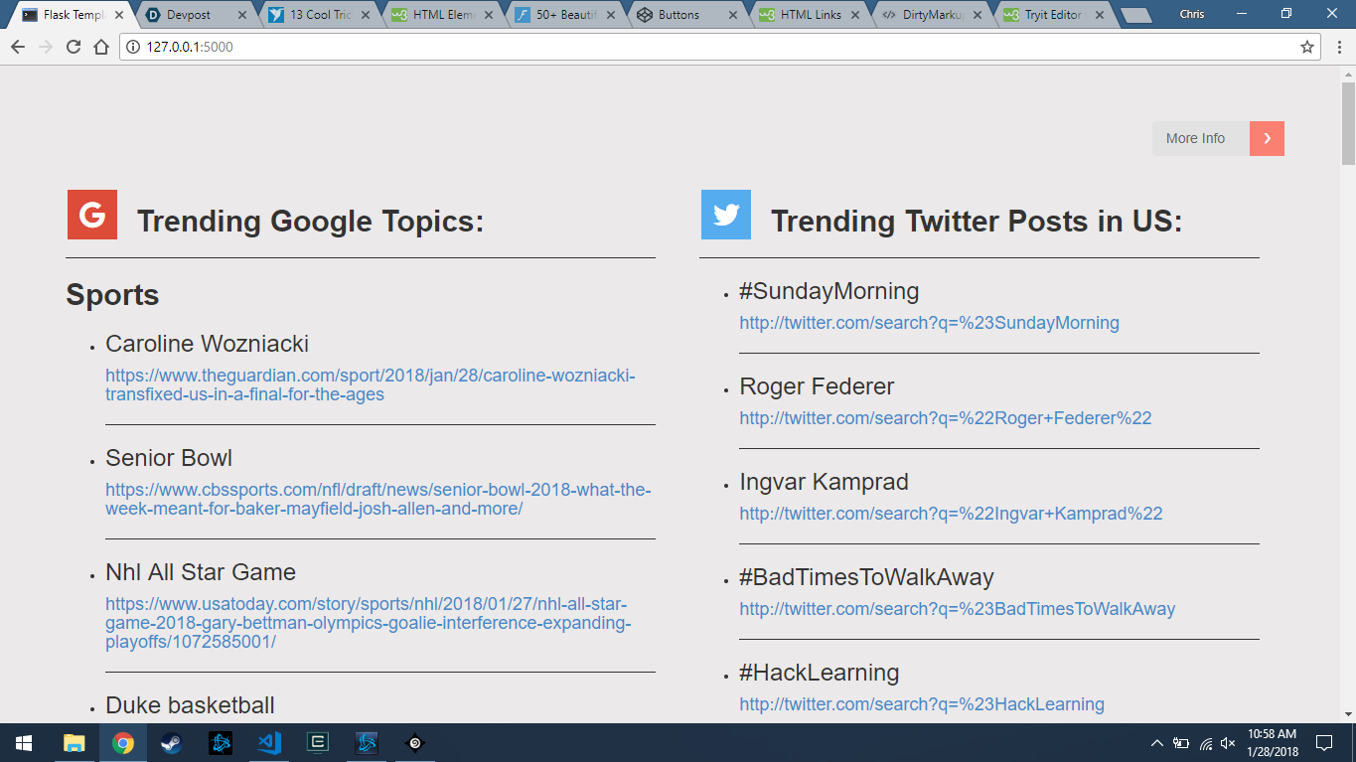Click the clock showing 10:58 AM
Viewport: 1356px width, 762px height.
tap(1271, 734)
